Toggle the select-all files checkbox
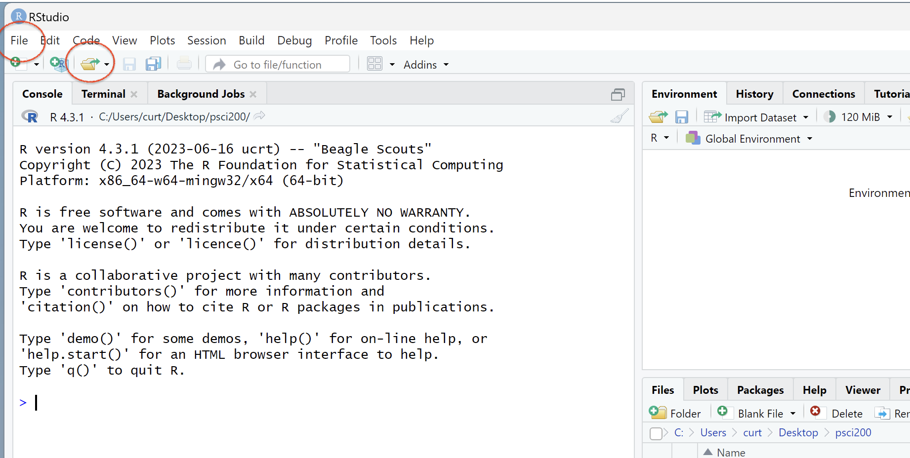 coord(656,433)
